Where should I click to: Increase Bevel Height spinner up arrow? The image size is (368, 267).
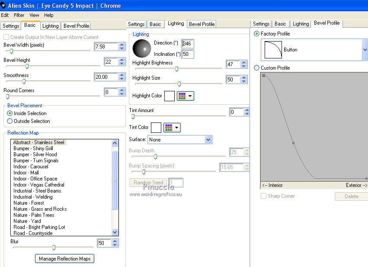[122, 60]
